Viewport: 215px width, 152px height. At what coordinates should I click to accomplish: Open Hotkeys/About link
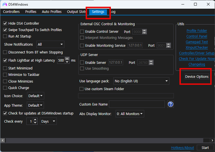pos(183,148)
